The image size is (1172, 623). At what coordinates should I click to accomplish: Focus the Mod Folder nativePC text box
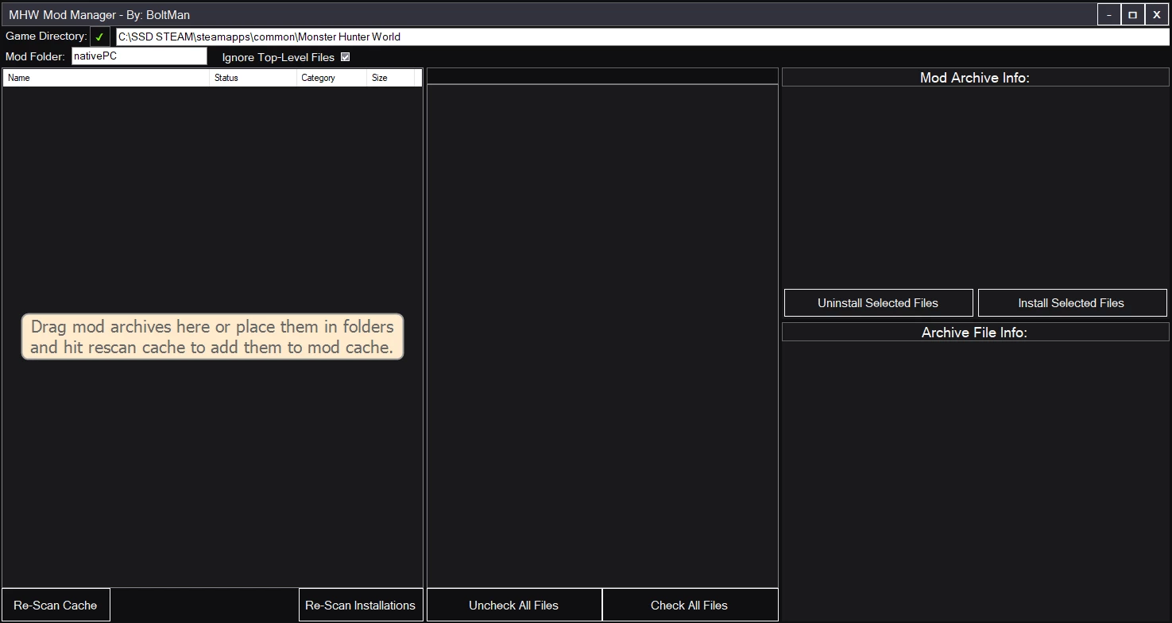click(139, 56)
